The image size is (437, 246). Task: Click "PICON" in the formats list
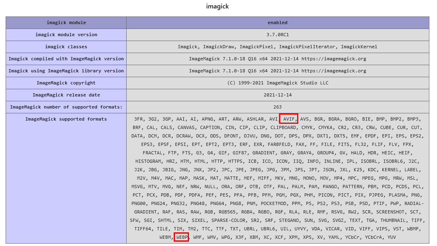point(326,195)
